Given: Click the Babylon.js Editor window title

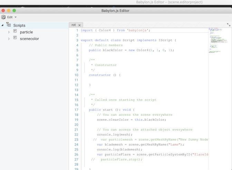Looking at the screenshot, I should pyautogui.click(x=115, y=11).
